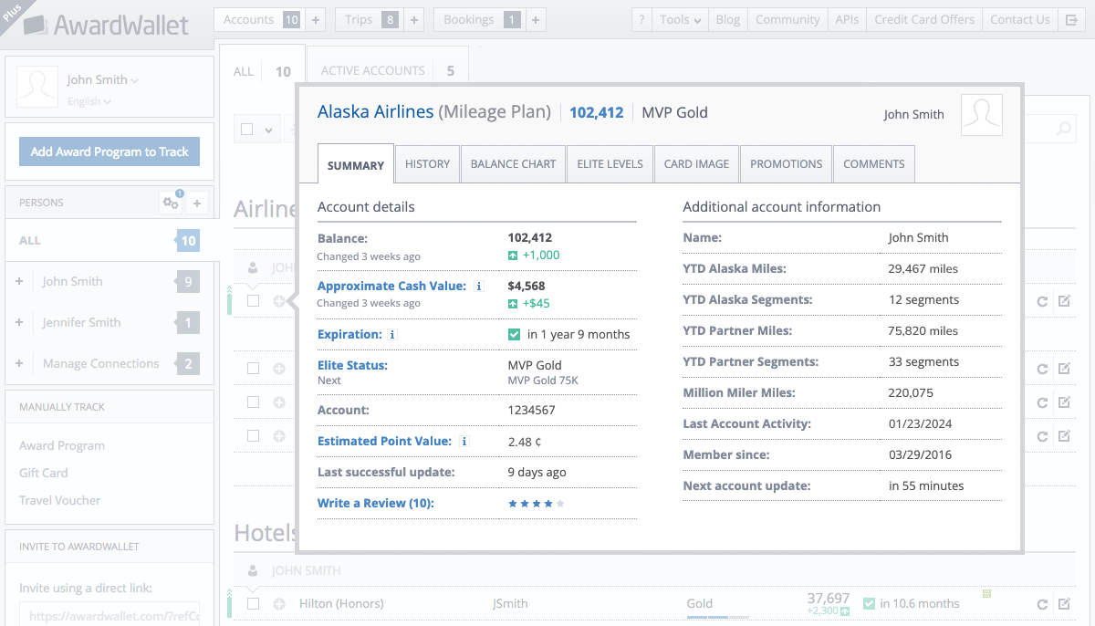Click Add Award Program to Track button
1095x626 pixels.
click(x=109, y=151)
